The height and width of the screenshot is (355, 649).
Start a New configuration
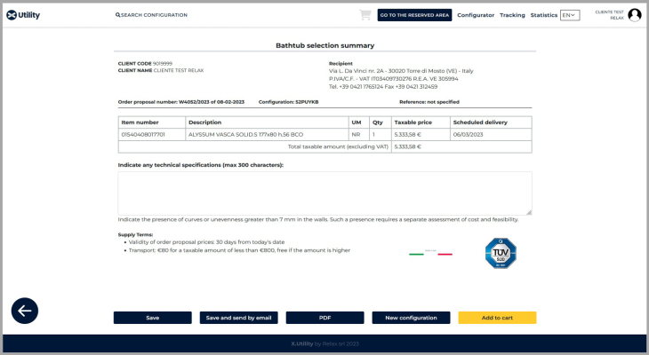click(411, 318)
